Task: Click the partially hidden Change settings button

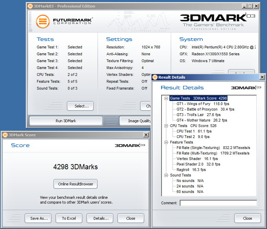Action: point(146,106)
